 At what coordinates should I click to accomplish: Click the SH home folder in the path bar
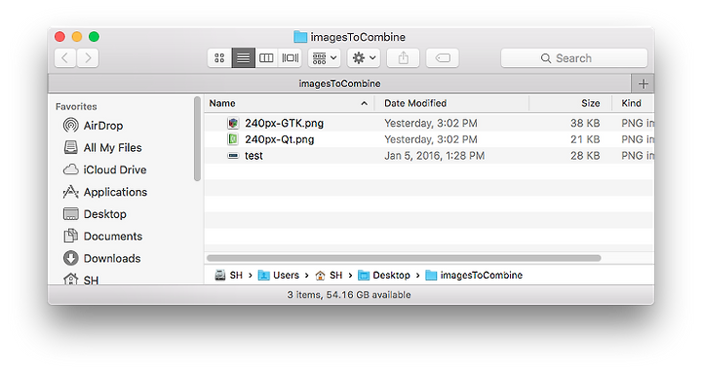(330, 275)
